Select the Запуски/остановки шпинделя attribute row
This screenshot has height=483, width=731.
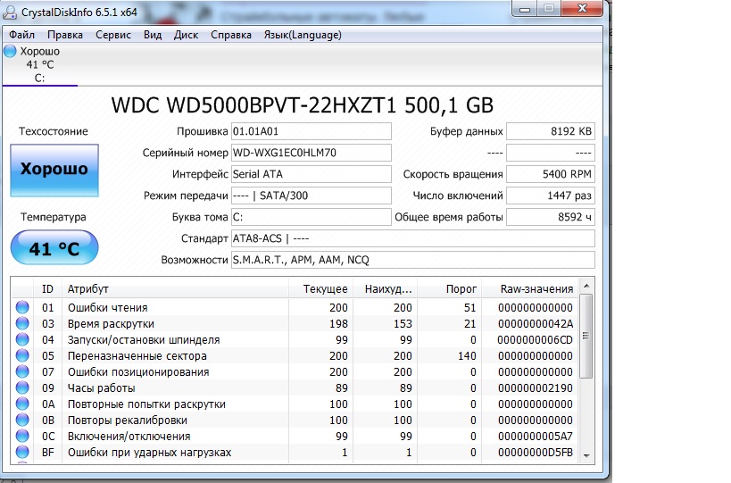[x=295, y=340]
